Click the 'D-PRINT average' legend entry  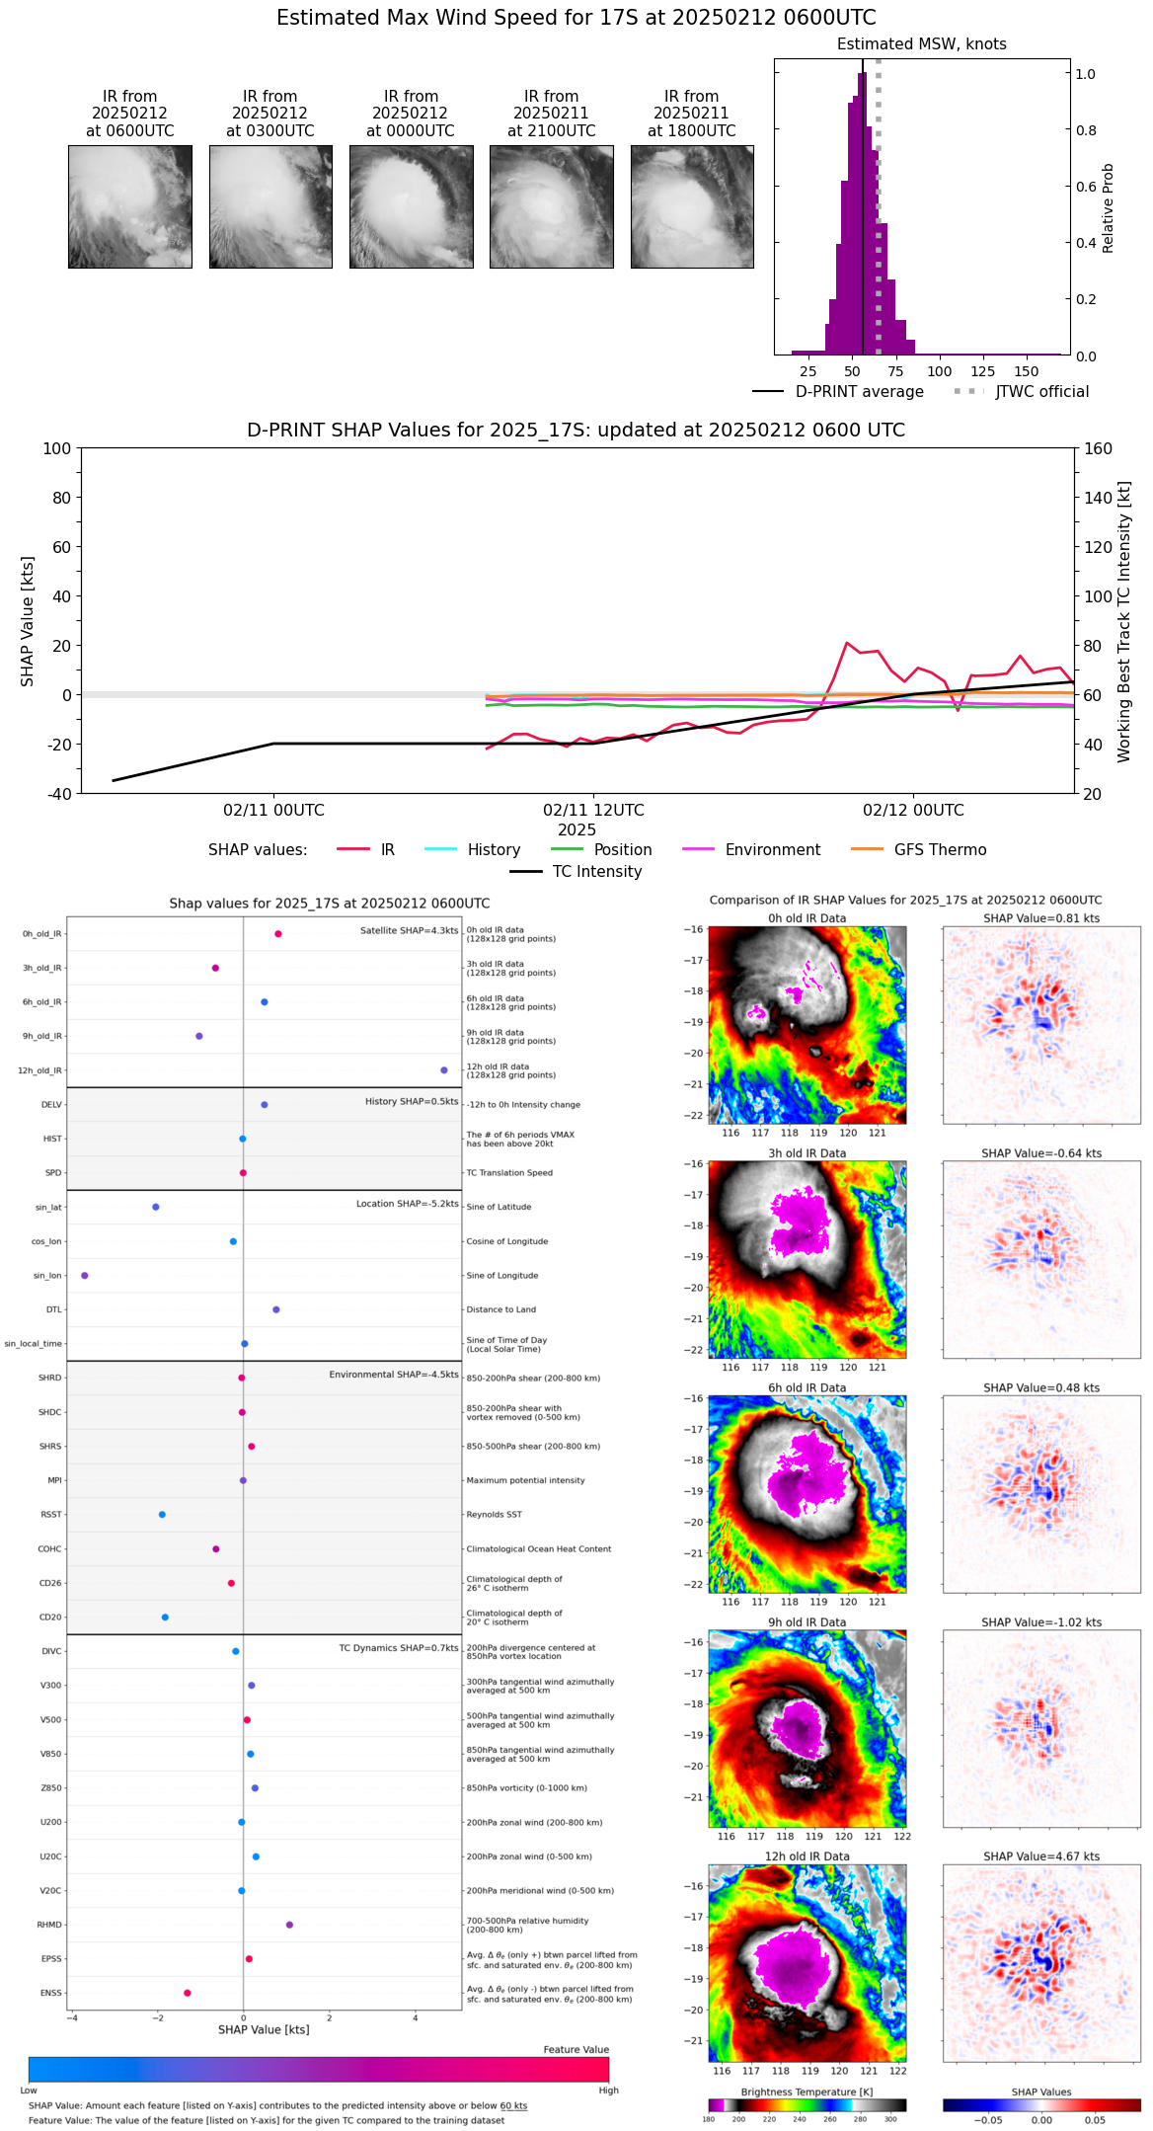838,392
